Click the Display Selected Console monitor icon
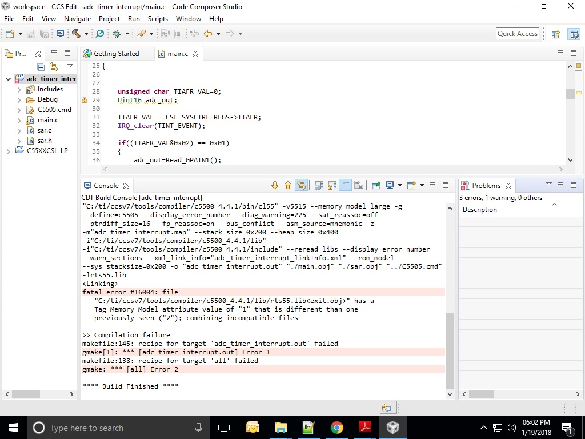The width and height of the screenshot is (585, 439). pos(390,186)
